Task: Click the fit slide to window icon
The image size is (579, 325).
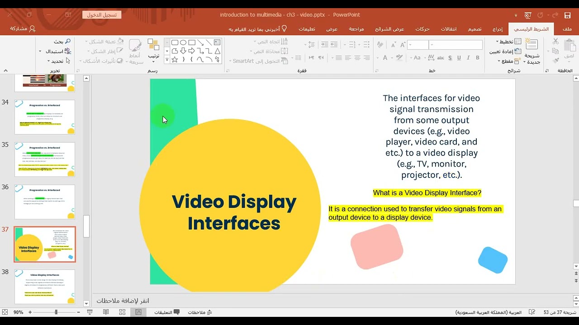Action: click(5, 312)
